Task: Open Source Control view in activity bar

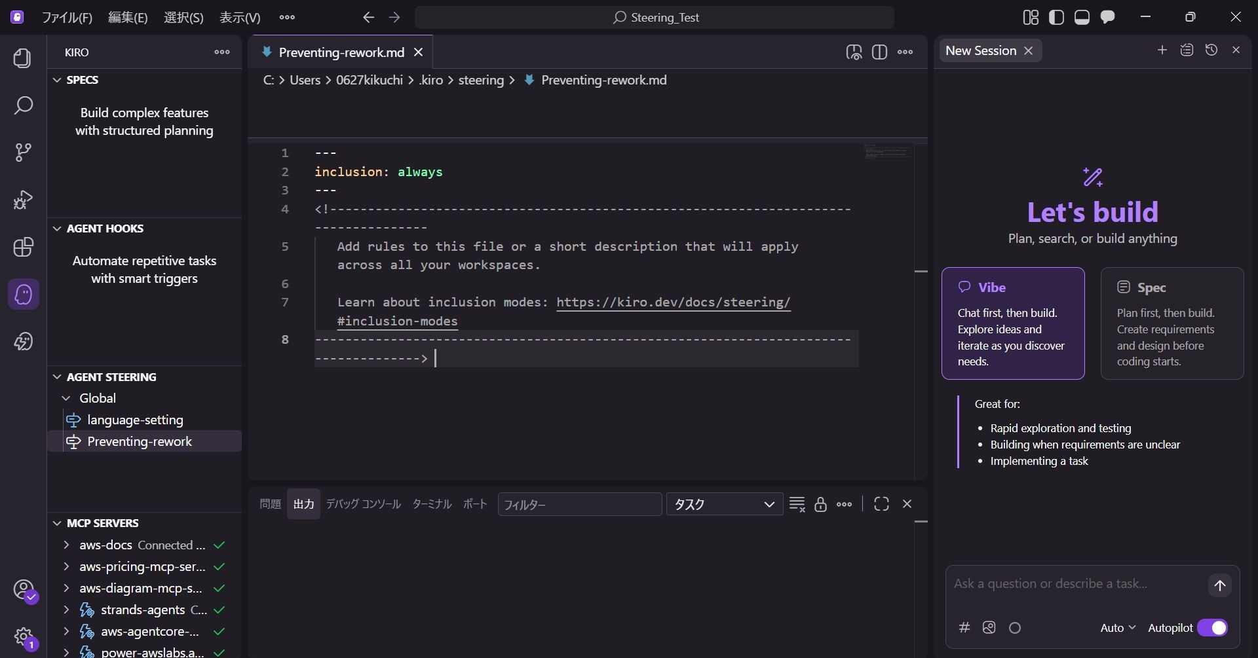Action: (x=24, y=153)
